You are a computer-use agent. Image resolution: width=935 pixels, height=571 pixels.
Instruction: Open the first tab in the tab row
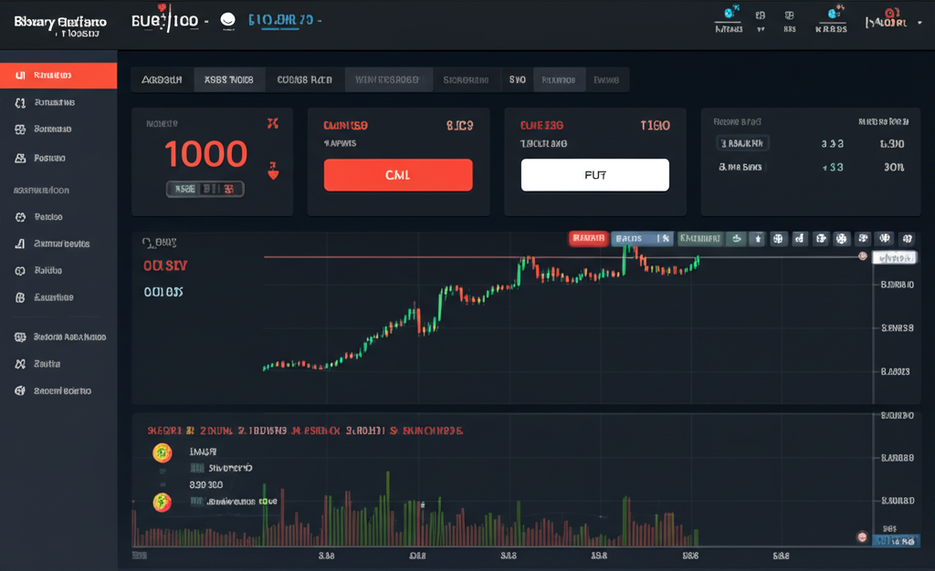click(162, 80)
